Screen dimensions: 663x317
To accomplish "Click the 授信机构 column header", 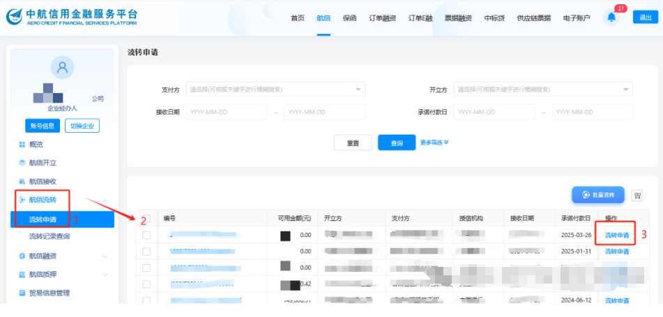I will click(x=471, y=218).
